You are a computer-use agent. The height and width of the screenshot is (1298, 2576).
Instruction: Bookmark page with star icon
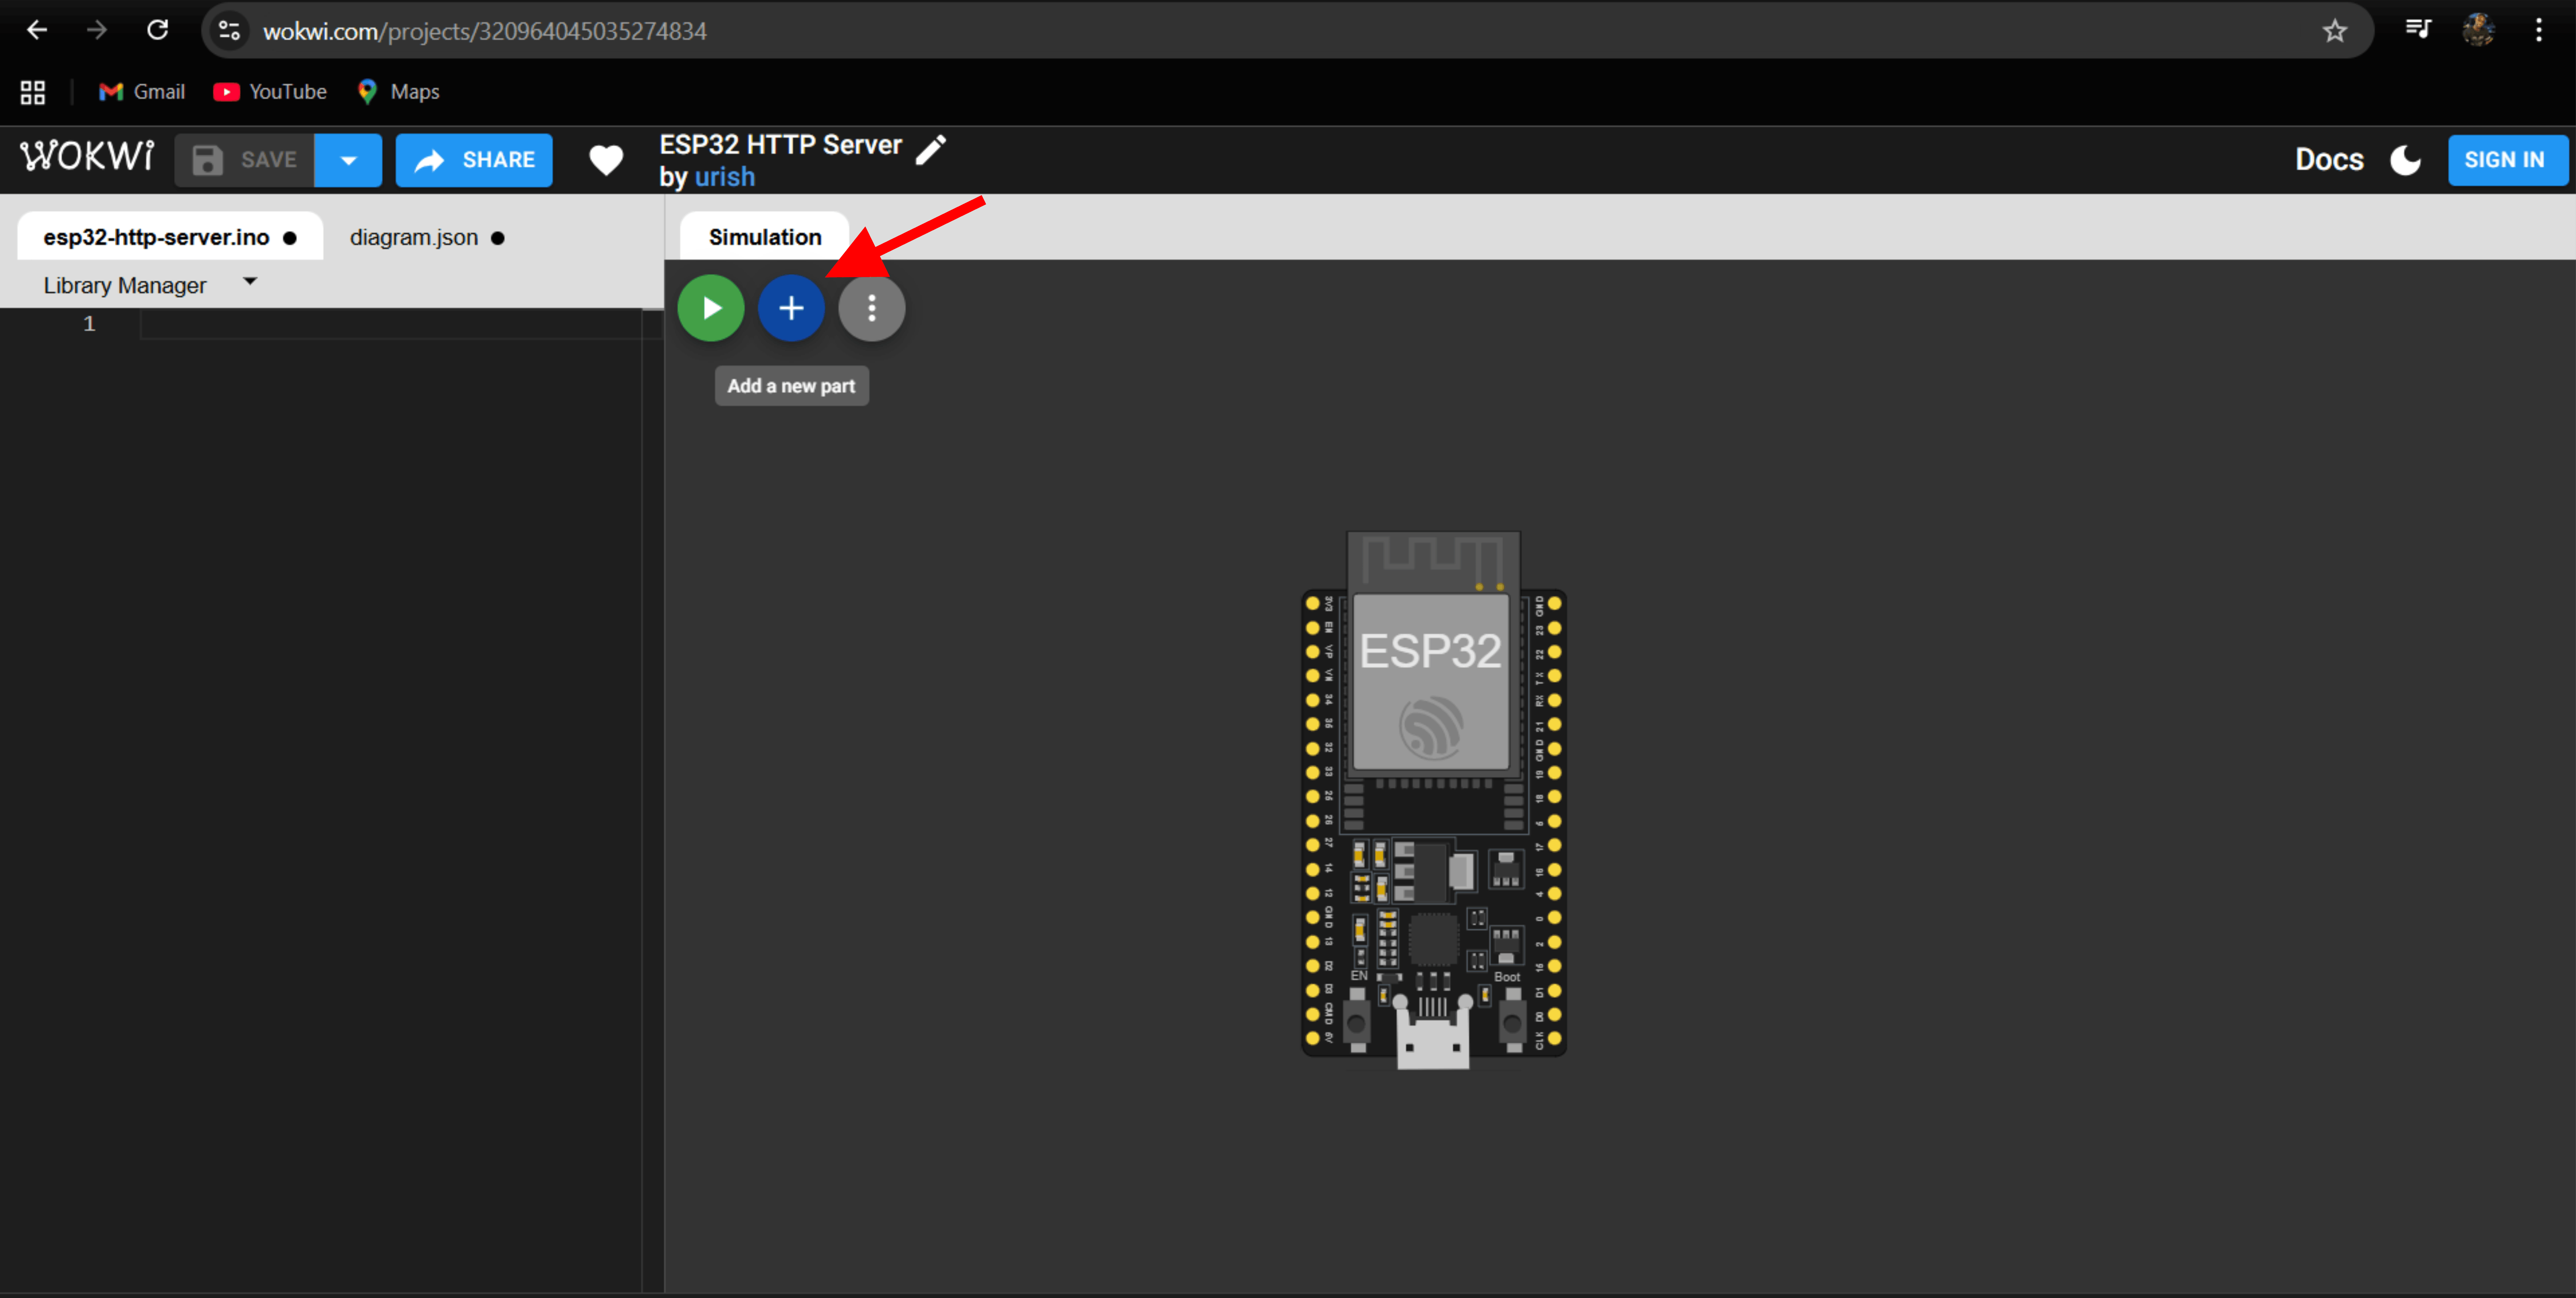click(x=2334, y=31)
